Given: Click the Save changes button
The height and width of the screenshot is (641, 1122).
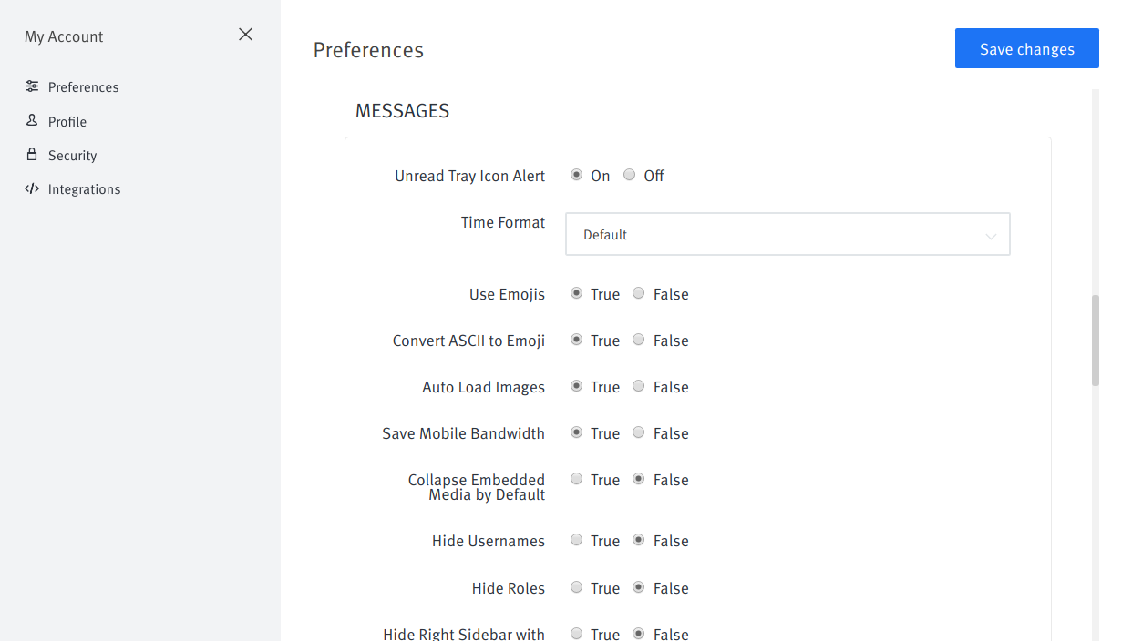Looking at the screenshot, I should [1026, 48].
